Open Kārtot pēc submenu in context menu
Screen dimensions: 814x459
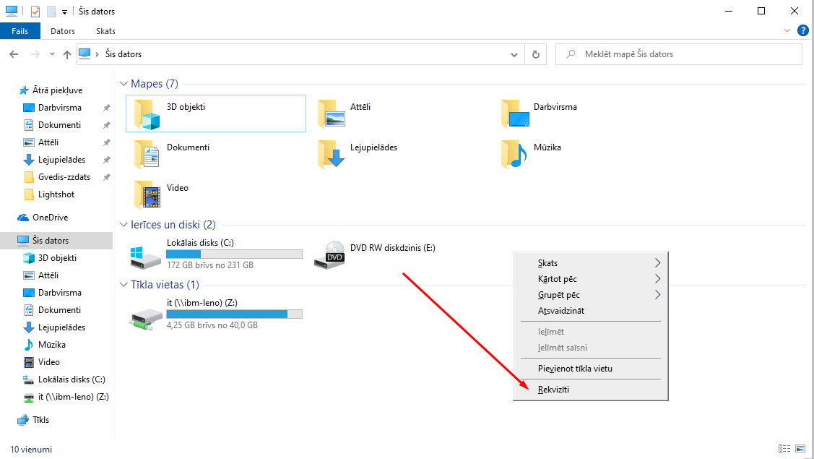click(591, 279)
